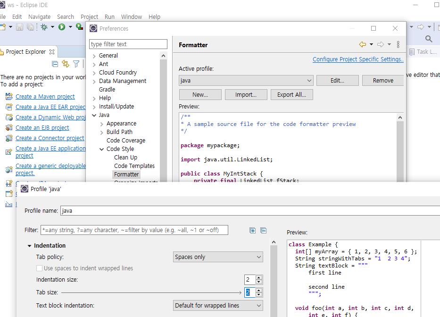Click the Tab size value field
The width and height of the screenshot is (440, 317).
tap(250, 292)
